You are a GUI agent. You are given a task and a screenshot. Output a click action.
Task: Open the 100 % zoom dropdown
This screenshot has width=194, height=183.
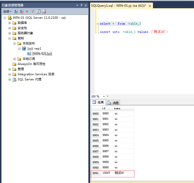(104, 96)
